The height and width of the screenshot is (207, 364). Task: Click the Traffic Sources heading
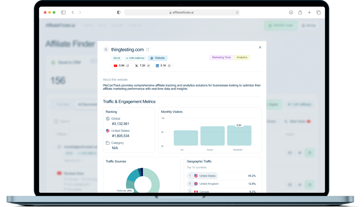116,161
